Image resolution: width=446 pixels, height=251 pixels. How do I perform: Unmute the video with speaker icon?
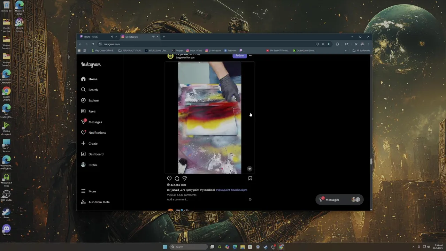(x=249, y=169)
